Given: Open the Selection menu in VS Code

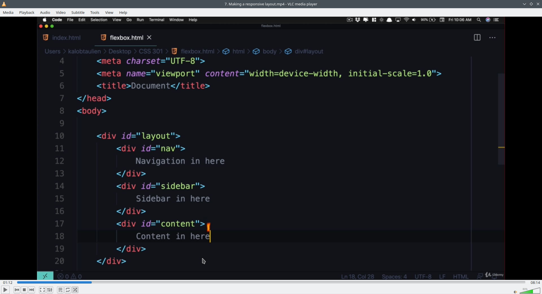Looking at the screenshot, I should tap(99, 20).
